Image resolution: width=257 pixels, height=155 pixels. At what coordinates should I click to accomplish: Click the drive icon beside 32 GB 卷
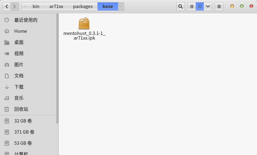point(7,121)
